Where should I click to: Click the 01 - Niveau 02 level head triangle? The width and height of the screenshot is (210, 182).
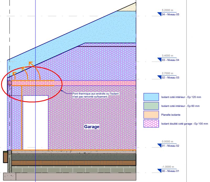(159, 146)
